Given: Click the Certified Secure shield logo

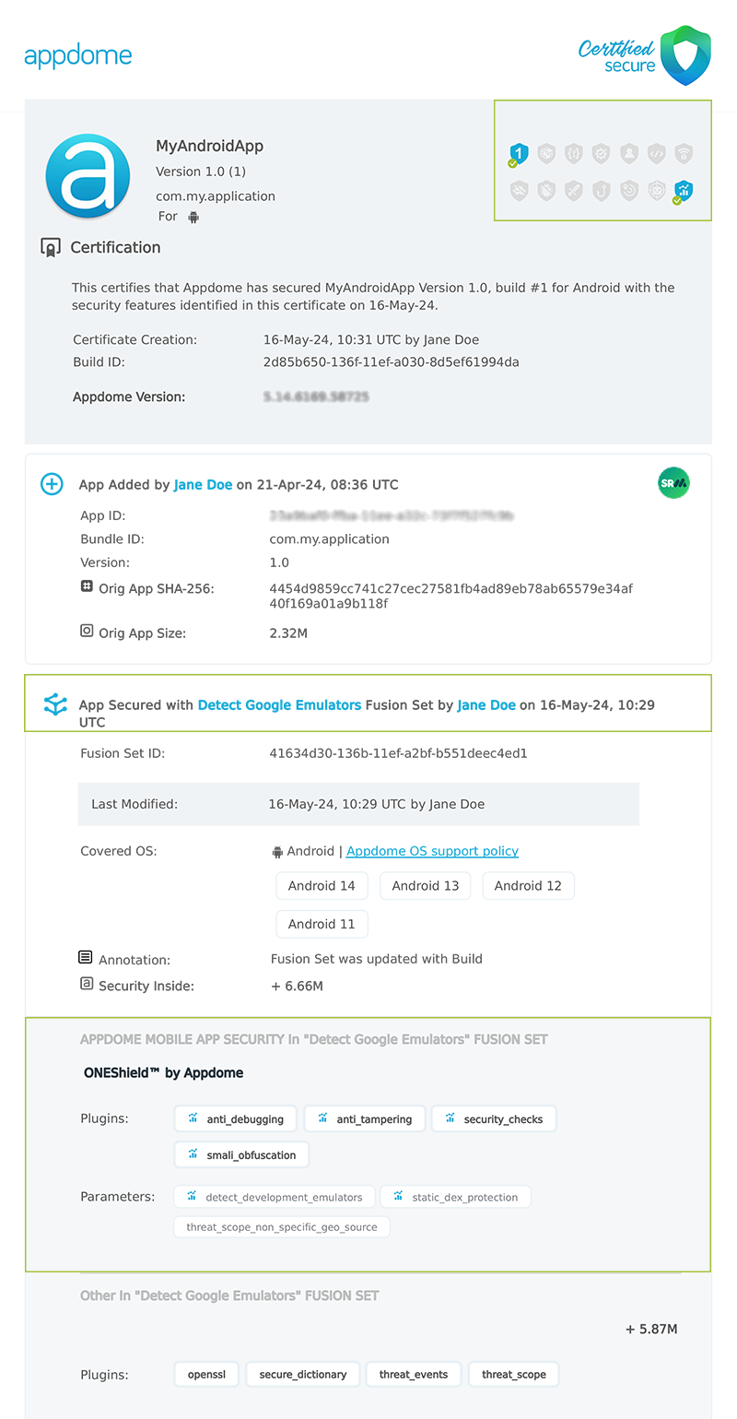Looking at the screenshot, I should pyautogui.click(x=684, y=55).
